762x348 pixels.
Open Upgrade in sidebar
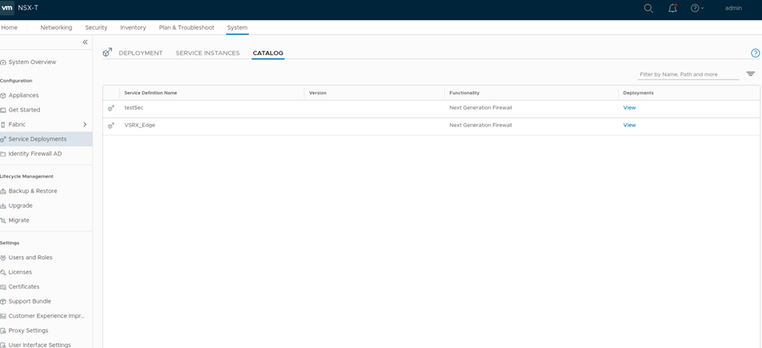[x=20, y=205]
